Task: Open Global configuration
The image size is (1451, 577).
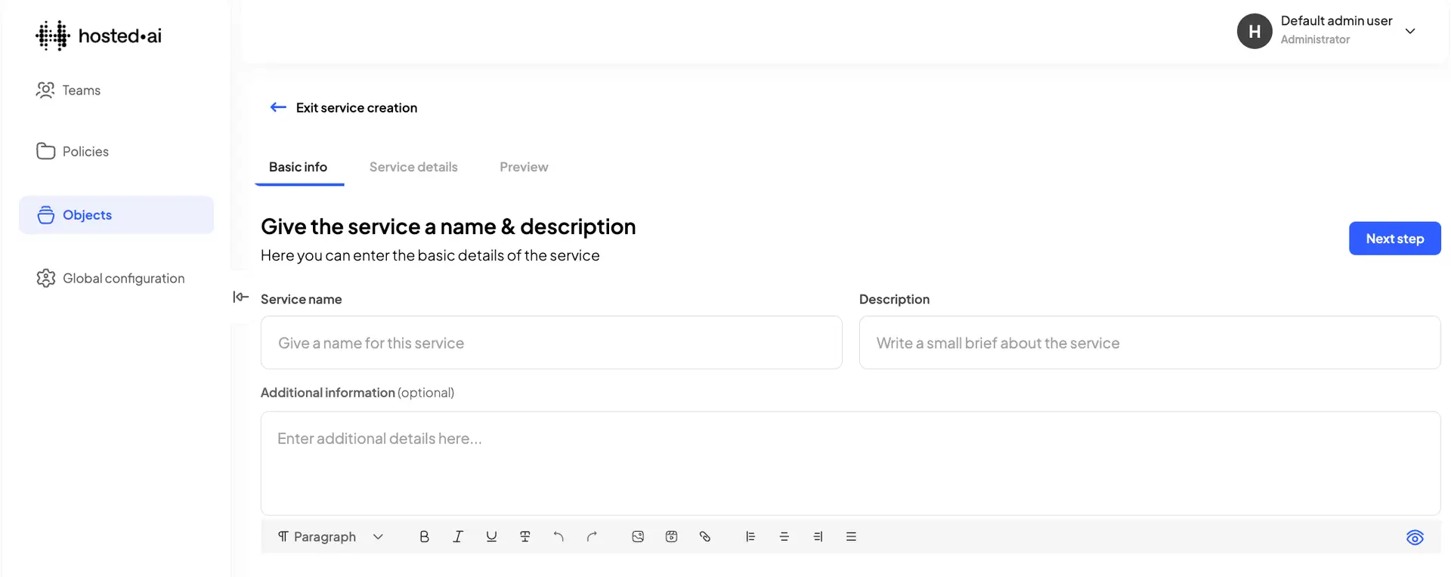Action: point(110,278)
